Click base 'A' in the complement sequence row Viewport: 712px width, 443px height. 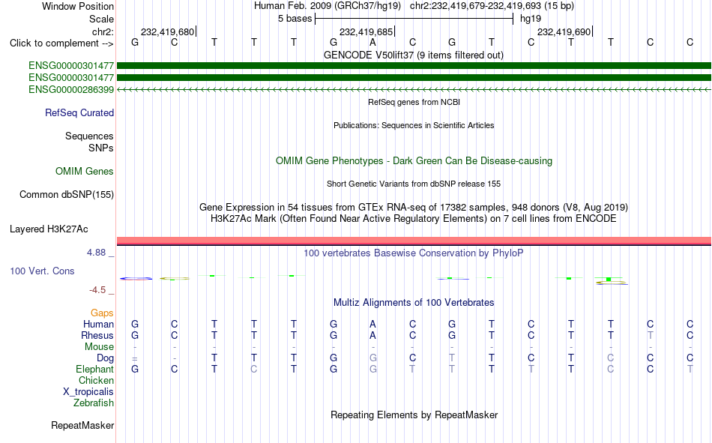372,42
